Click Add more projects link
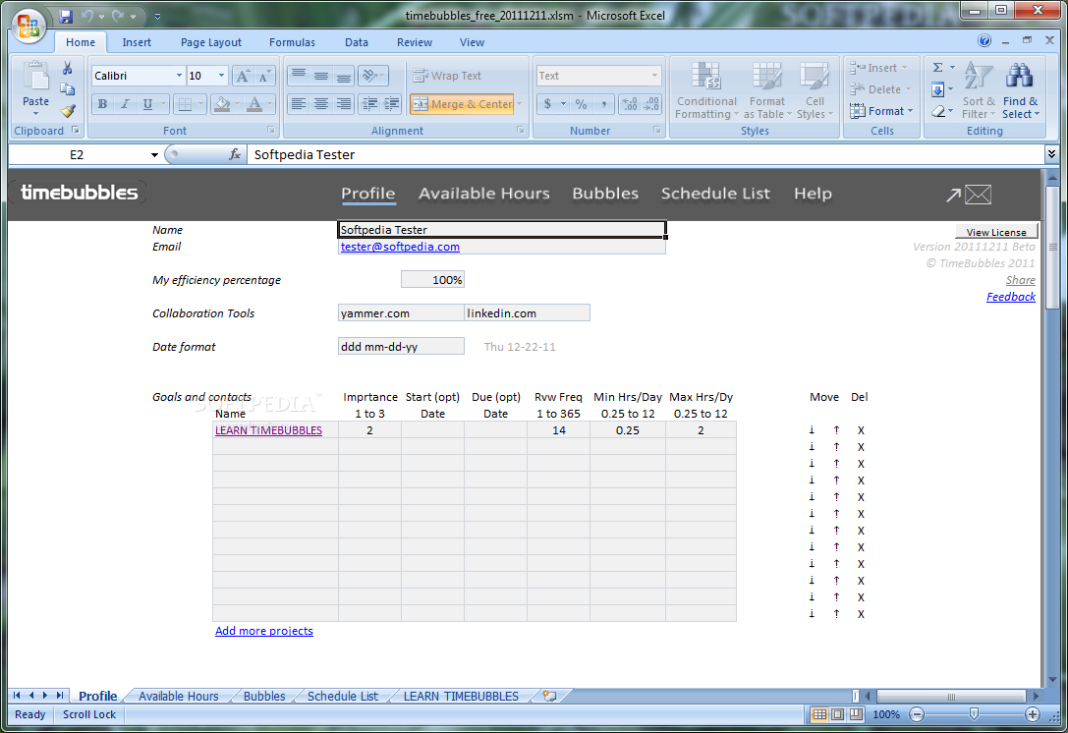 coord(264,631)
